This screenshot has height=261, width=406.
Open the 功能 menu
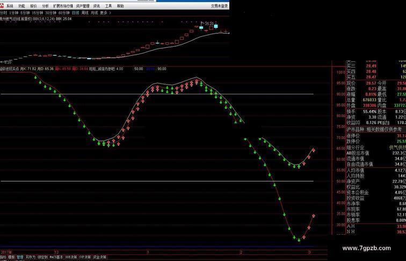pos(21,6)
